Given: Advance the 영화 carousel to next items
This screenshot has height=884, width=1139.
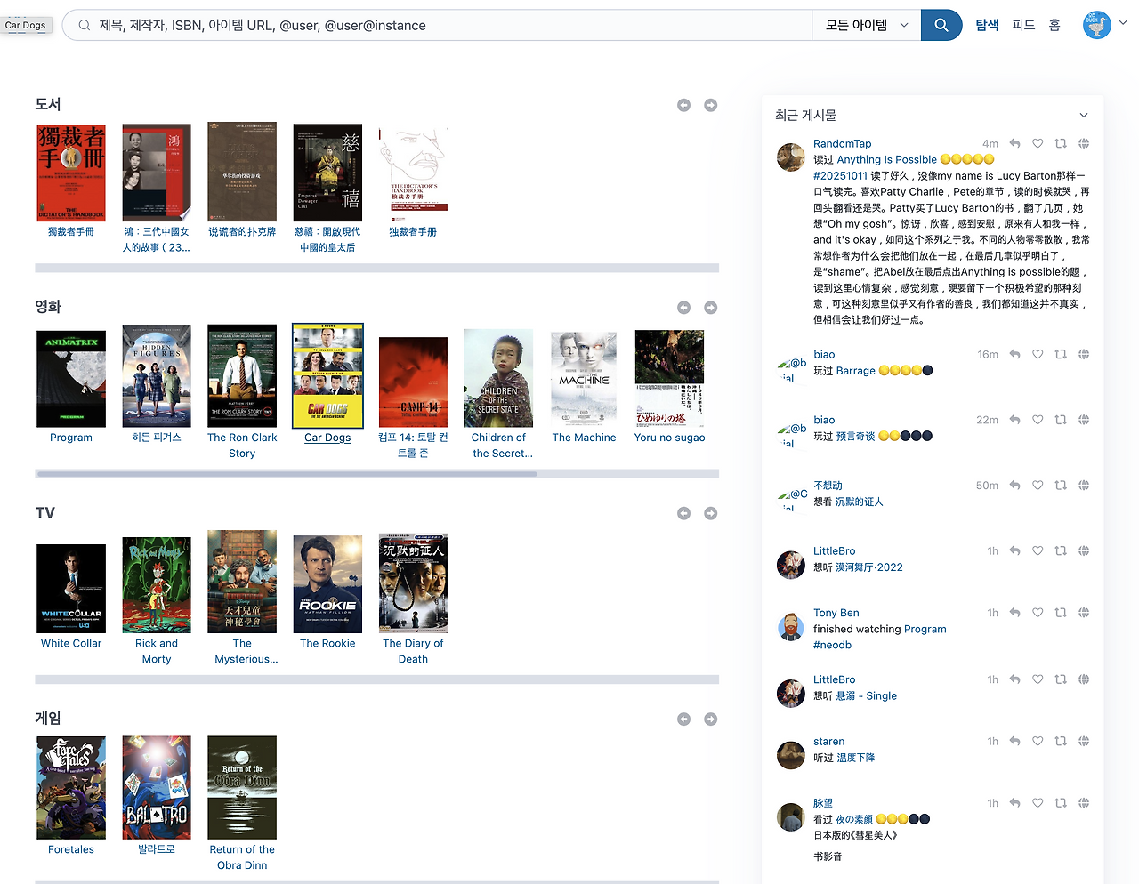Looking at the screenshot, I should (710, 308).
